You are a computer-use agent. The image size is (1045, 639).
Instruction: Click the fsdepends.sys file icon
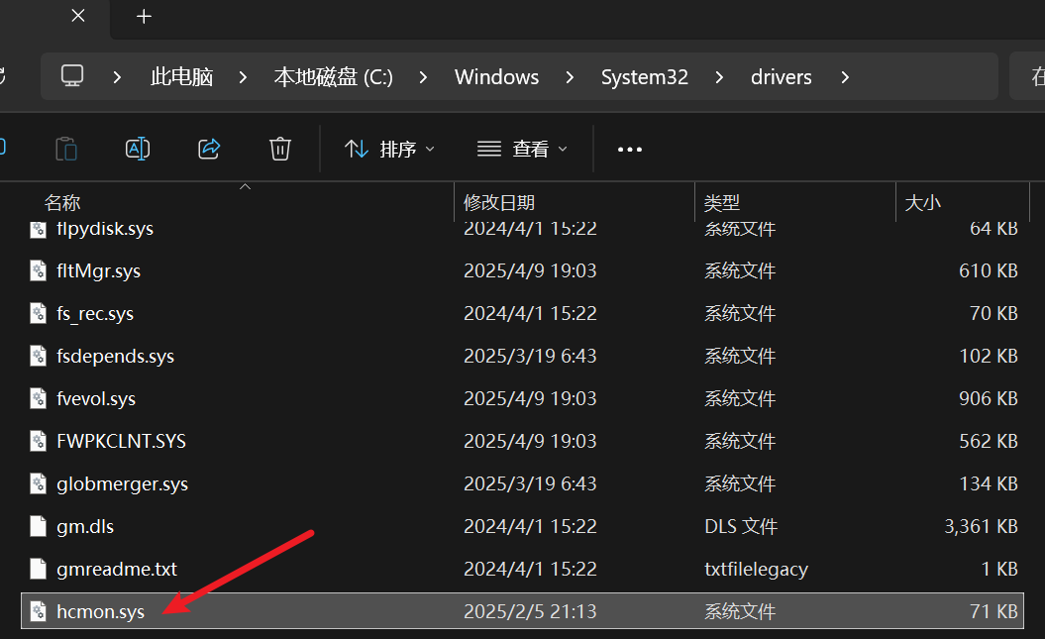click(x=38, y=356)
